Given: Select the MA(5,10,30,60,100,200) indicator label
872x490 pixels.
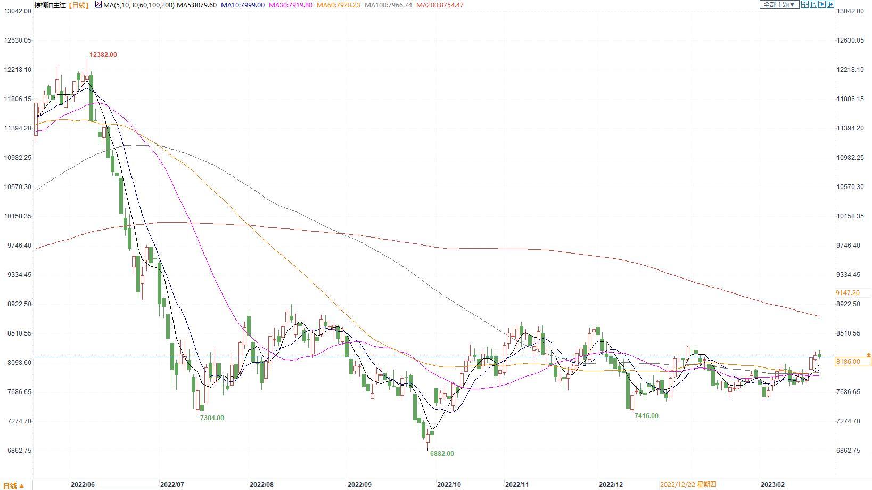Looking at the screenshot, I should [x=138, y=5].
